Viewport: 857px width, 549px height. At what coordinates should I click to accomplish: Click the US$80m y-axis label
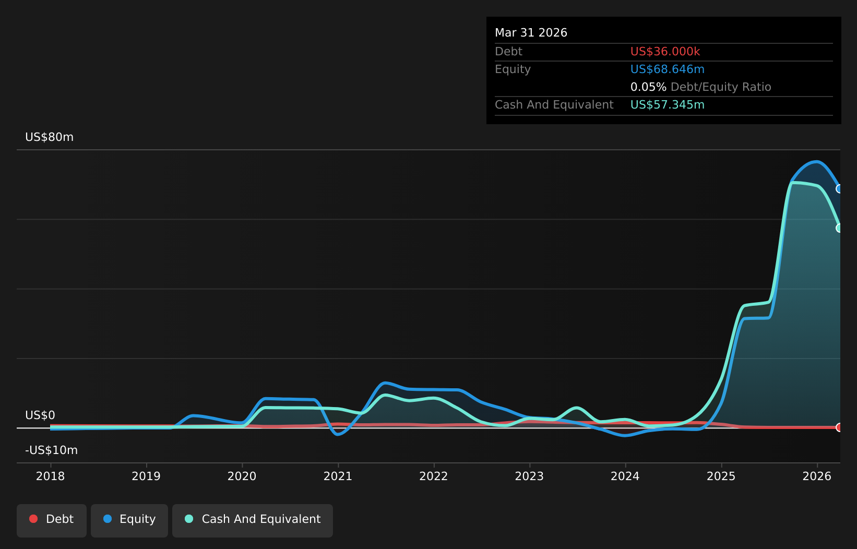pyautogui.click(x=50, y=137)
